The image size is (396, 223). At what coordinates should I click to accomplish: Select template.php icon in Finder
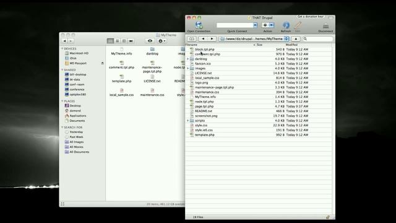121,76
